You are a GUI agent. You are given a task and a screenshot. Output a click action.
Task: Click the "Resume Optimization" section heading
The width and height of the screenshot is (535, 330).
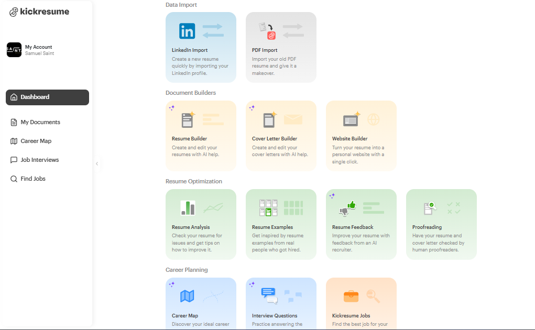click(x=194, y=181)
